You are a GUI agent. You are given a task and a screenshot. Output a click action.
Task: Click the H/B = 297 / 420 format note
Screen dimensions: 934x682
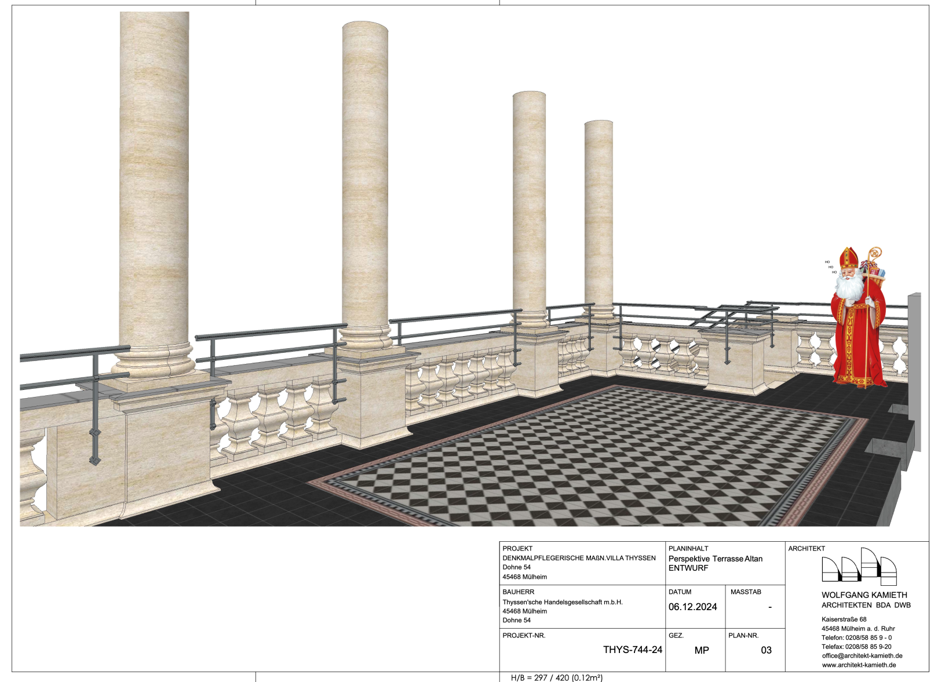(x=556, y=678)
